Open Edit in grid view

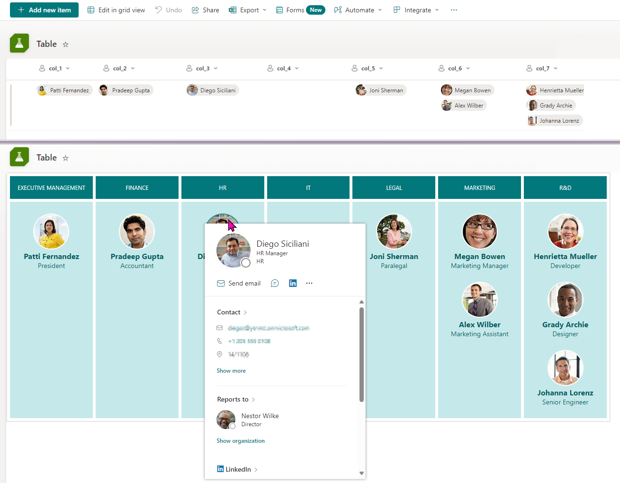117,10
